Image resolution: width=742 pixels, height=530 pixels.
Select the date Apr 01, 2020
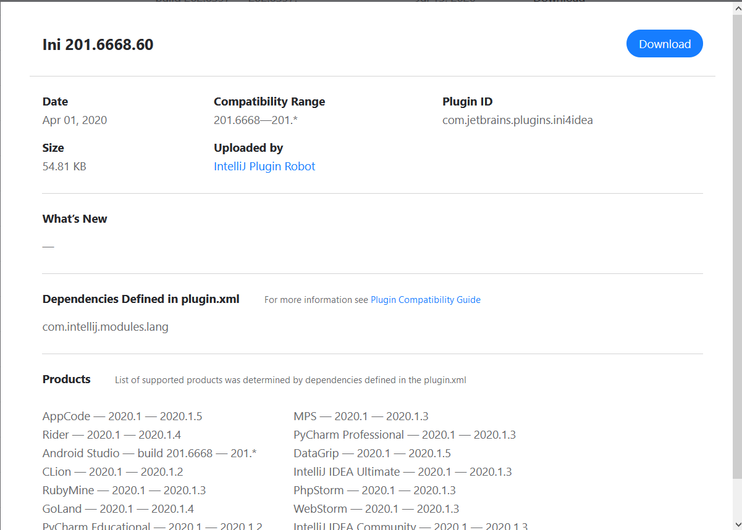point(75,120)
